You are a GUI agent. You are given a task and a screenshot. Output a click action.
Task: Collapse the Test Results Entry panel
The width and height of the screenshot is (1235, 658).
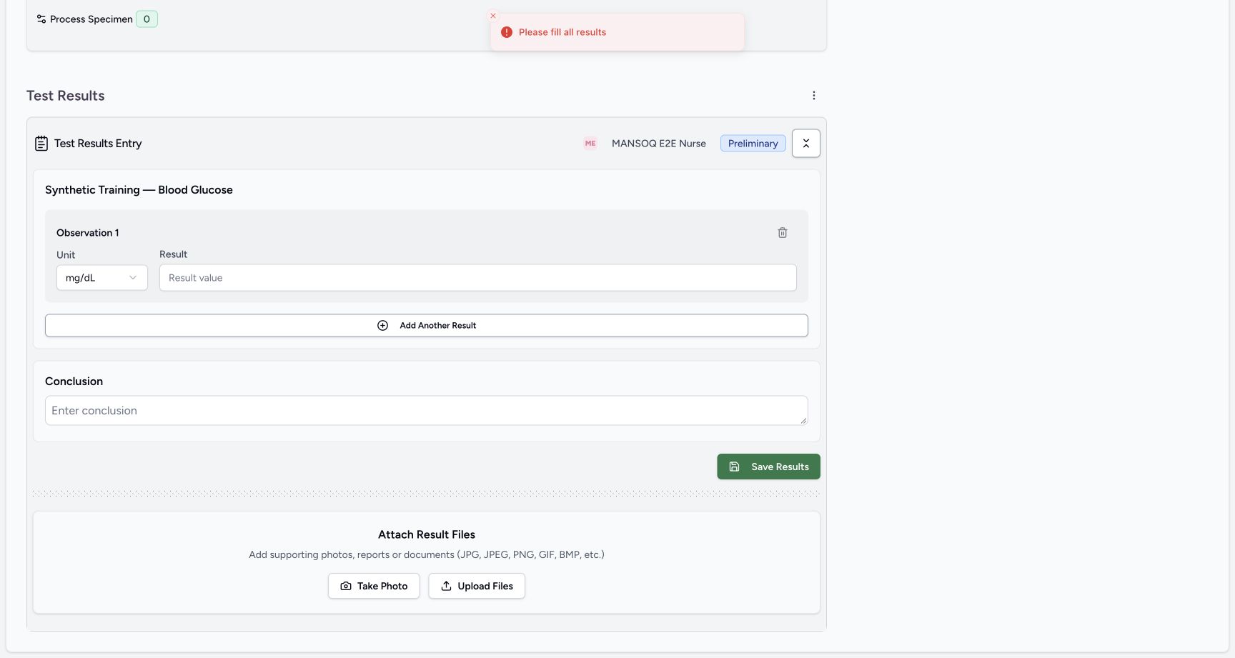805,144
